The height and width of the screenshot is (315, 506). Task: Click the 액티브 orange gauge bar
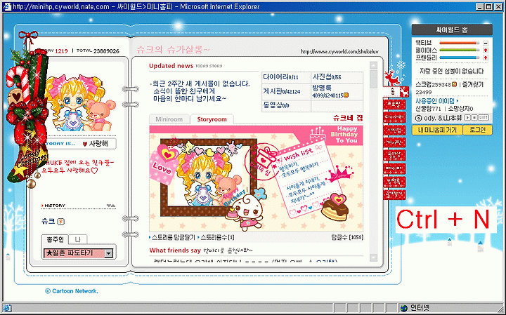coord(460,43)
